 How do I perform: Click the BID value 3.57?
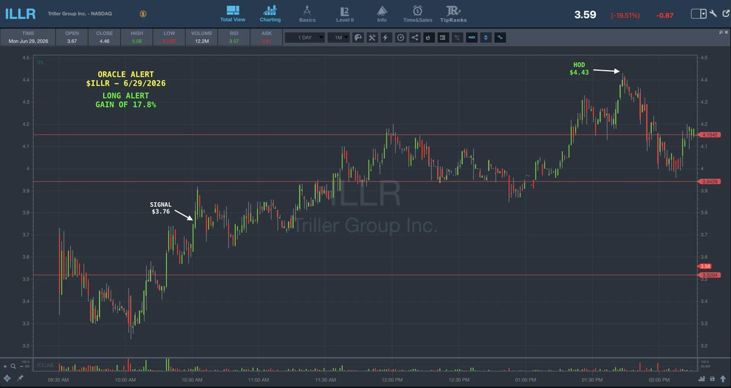[233, 41]
